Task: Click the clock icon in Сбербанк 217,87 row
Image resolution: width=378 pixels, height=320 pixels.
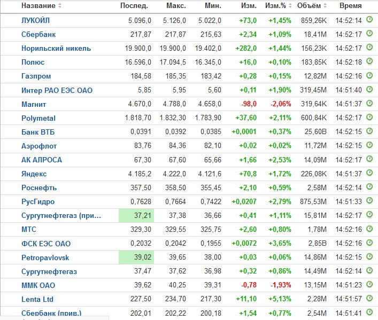Action: point(369,34)
